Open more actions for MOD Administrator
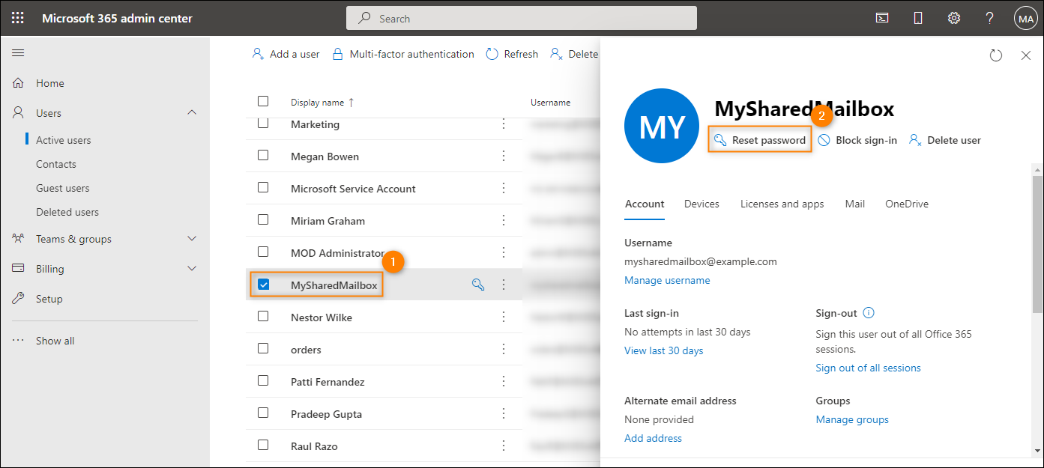The image size is (1044, 468). pos(504,252)
